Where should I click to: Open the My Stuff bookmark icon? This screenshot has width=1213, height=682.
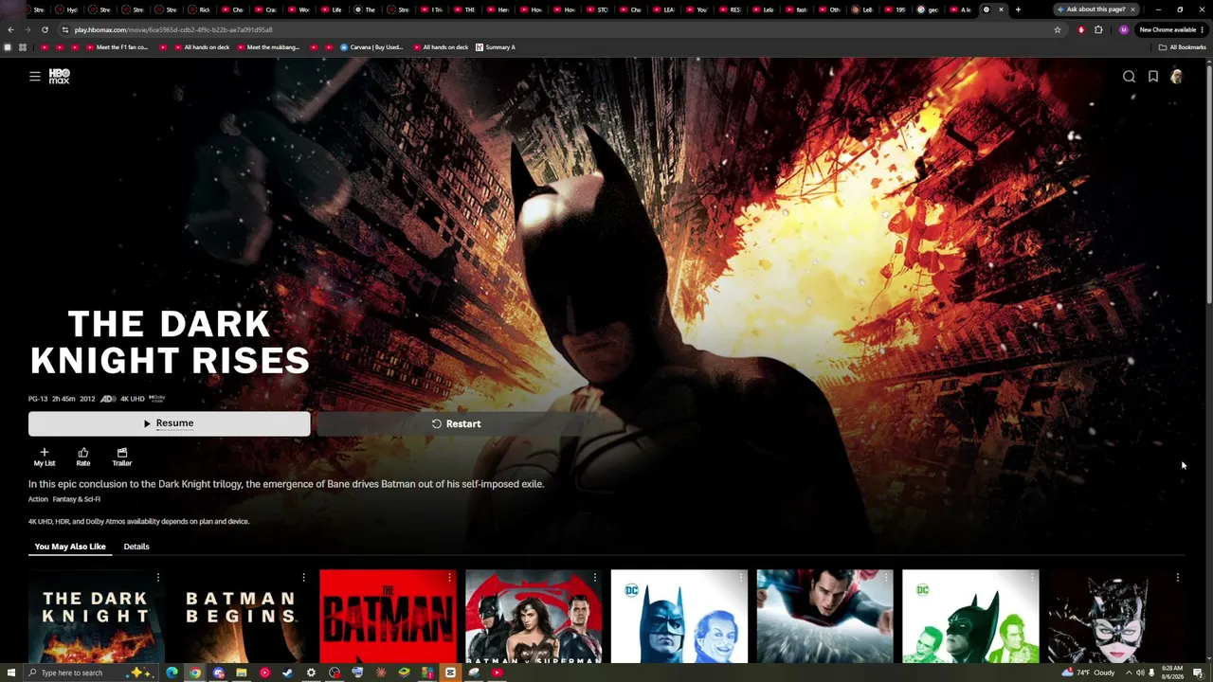(x=1153, y=77)
